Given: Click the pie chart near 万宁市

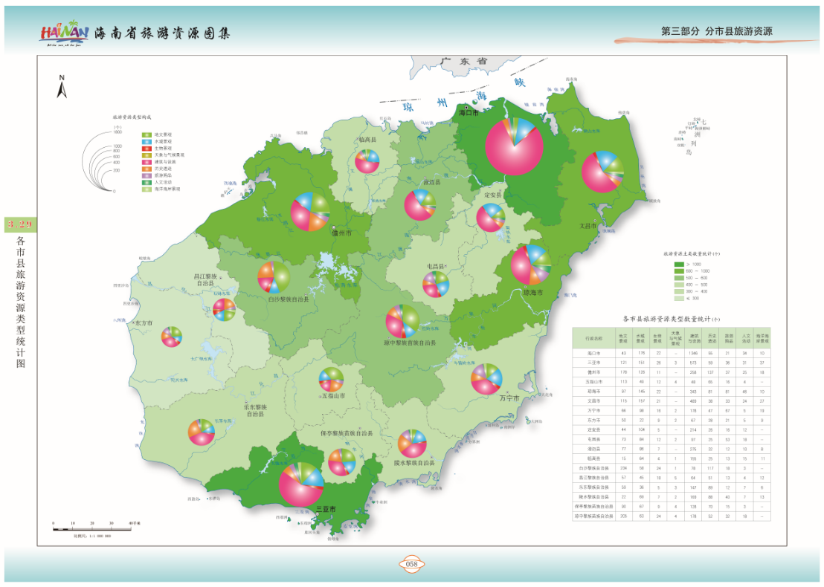Looking at the screenshot, I should point(487,379).
